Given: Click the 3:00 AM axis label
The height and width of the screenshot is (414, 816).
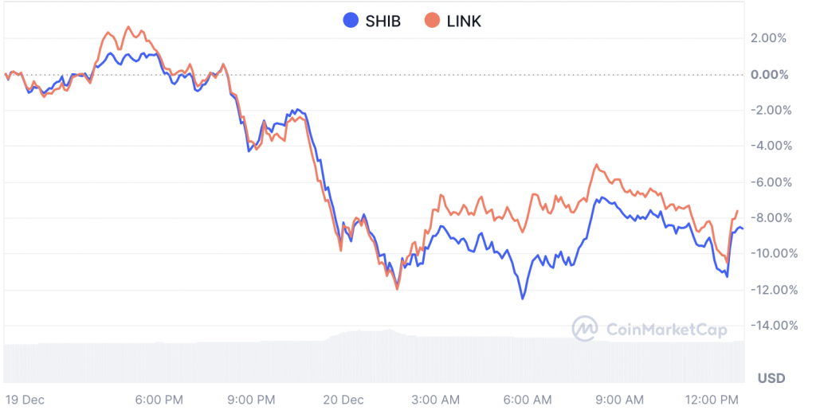Looking at the screenshot, I should 436,400.
